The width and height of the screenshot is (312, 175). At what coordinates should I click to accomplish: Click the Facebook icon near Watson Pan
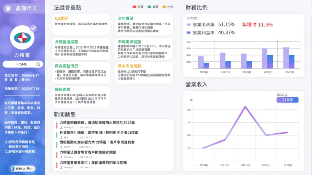12,169
